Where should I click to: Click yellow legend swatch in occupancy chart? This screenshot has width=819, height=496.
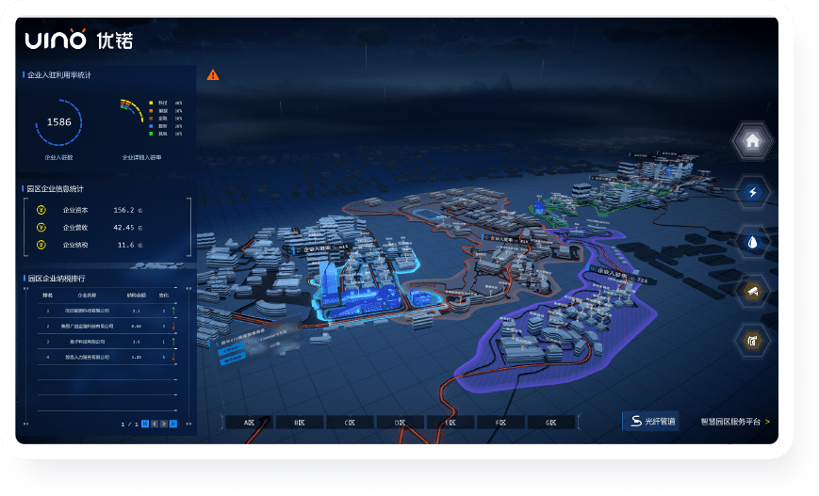coord(151,103)
